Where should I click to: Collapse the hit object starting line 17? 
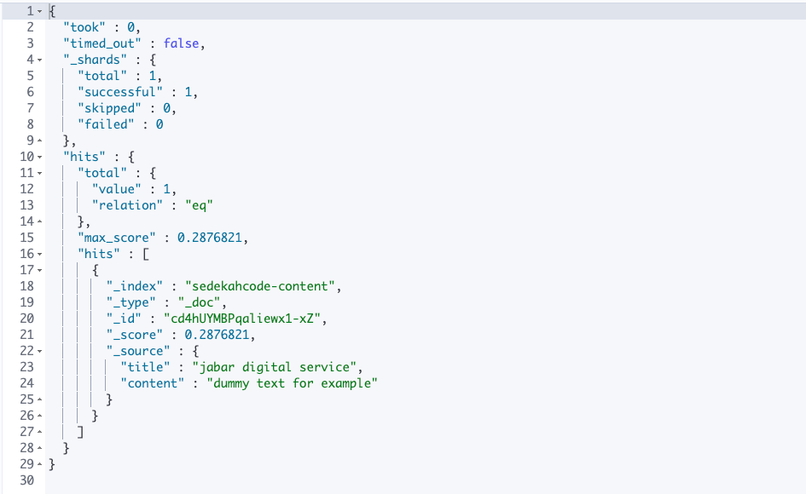click(x=40, y=269)
